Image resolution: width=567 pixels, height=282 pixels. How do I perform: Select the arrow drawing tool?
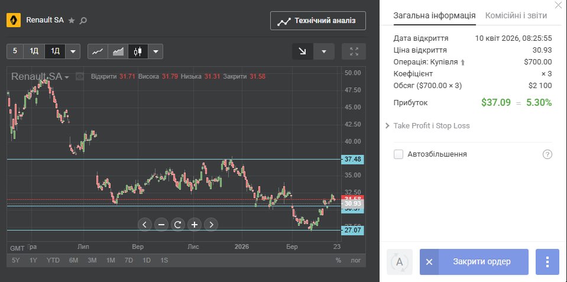click(x=302, y=51)
